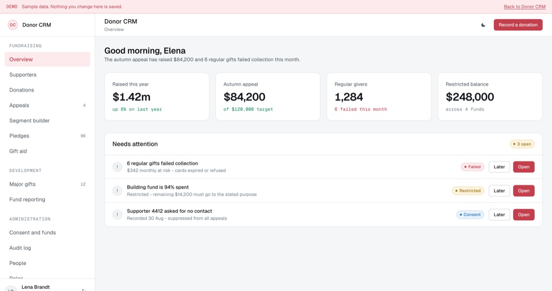Click Later on the Building fund row
The width and height of the screenshot is (552, 291).
(x=499, y=191)
